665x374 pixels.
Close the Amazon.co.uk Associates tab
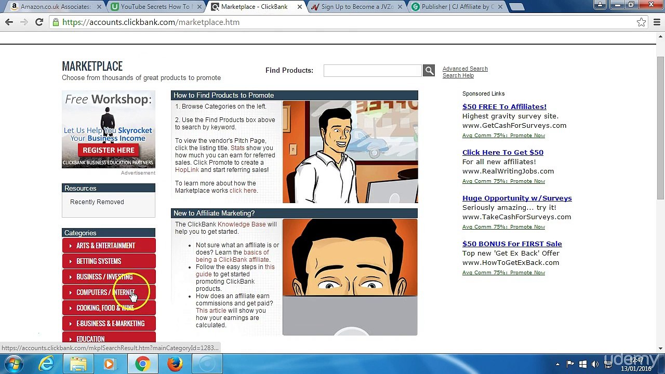(x=99, y=7)
